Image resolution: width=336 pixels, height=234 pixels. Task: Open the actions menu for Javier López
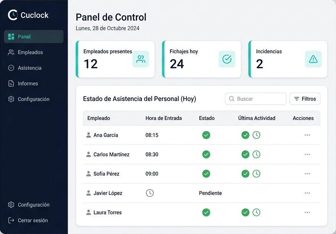(307, 193)
